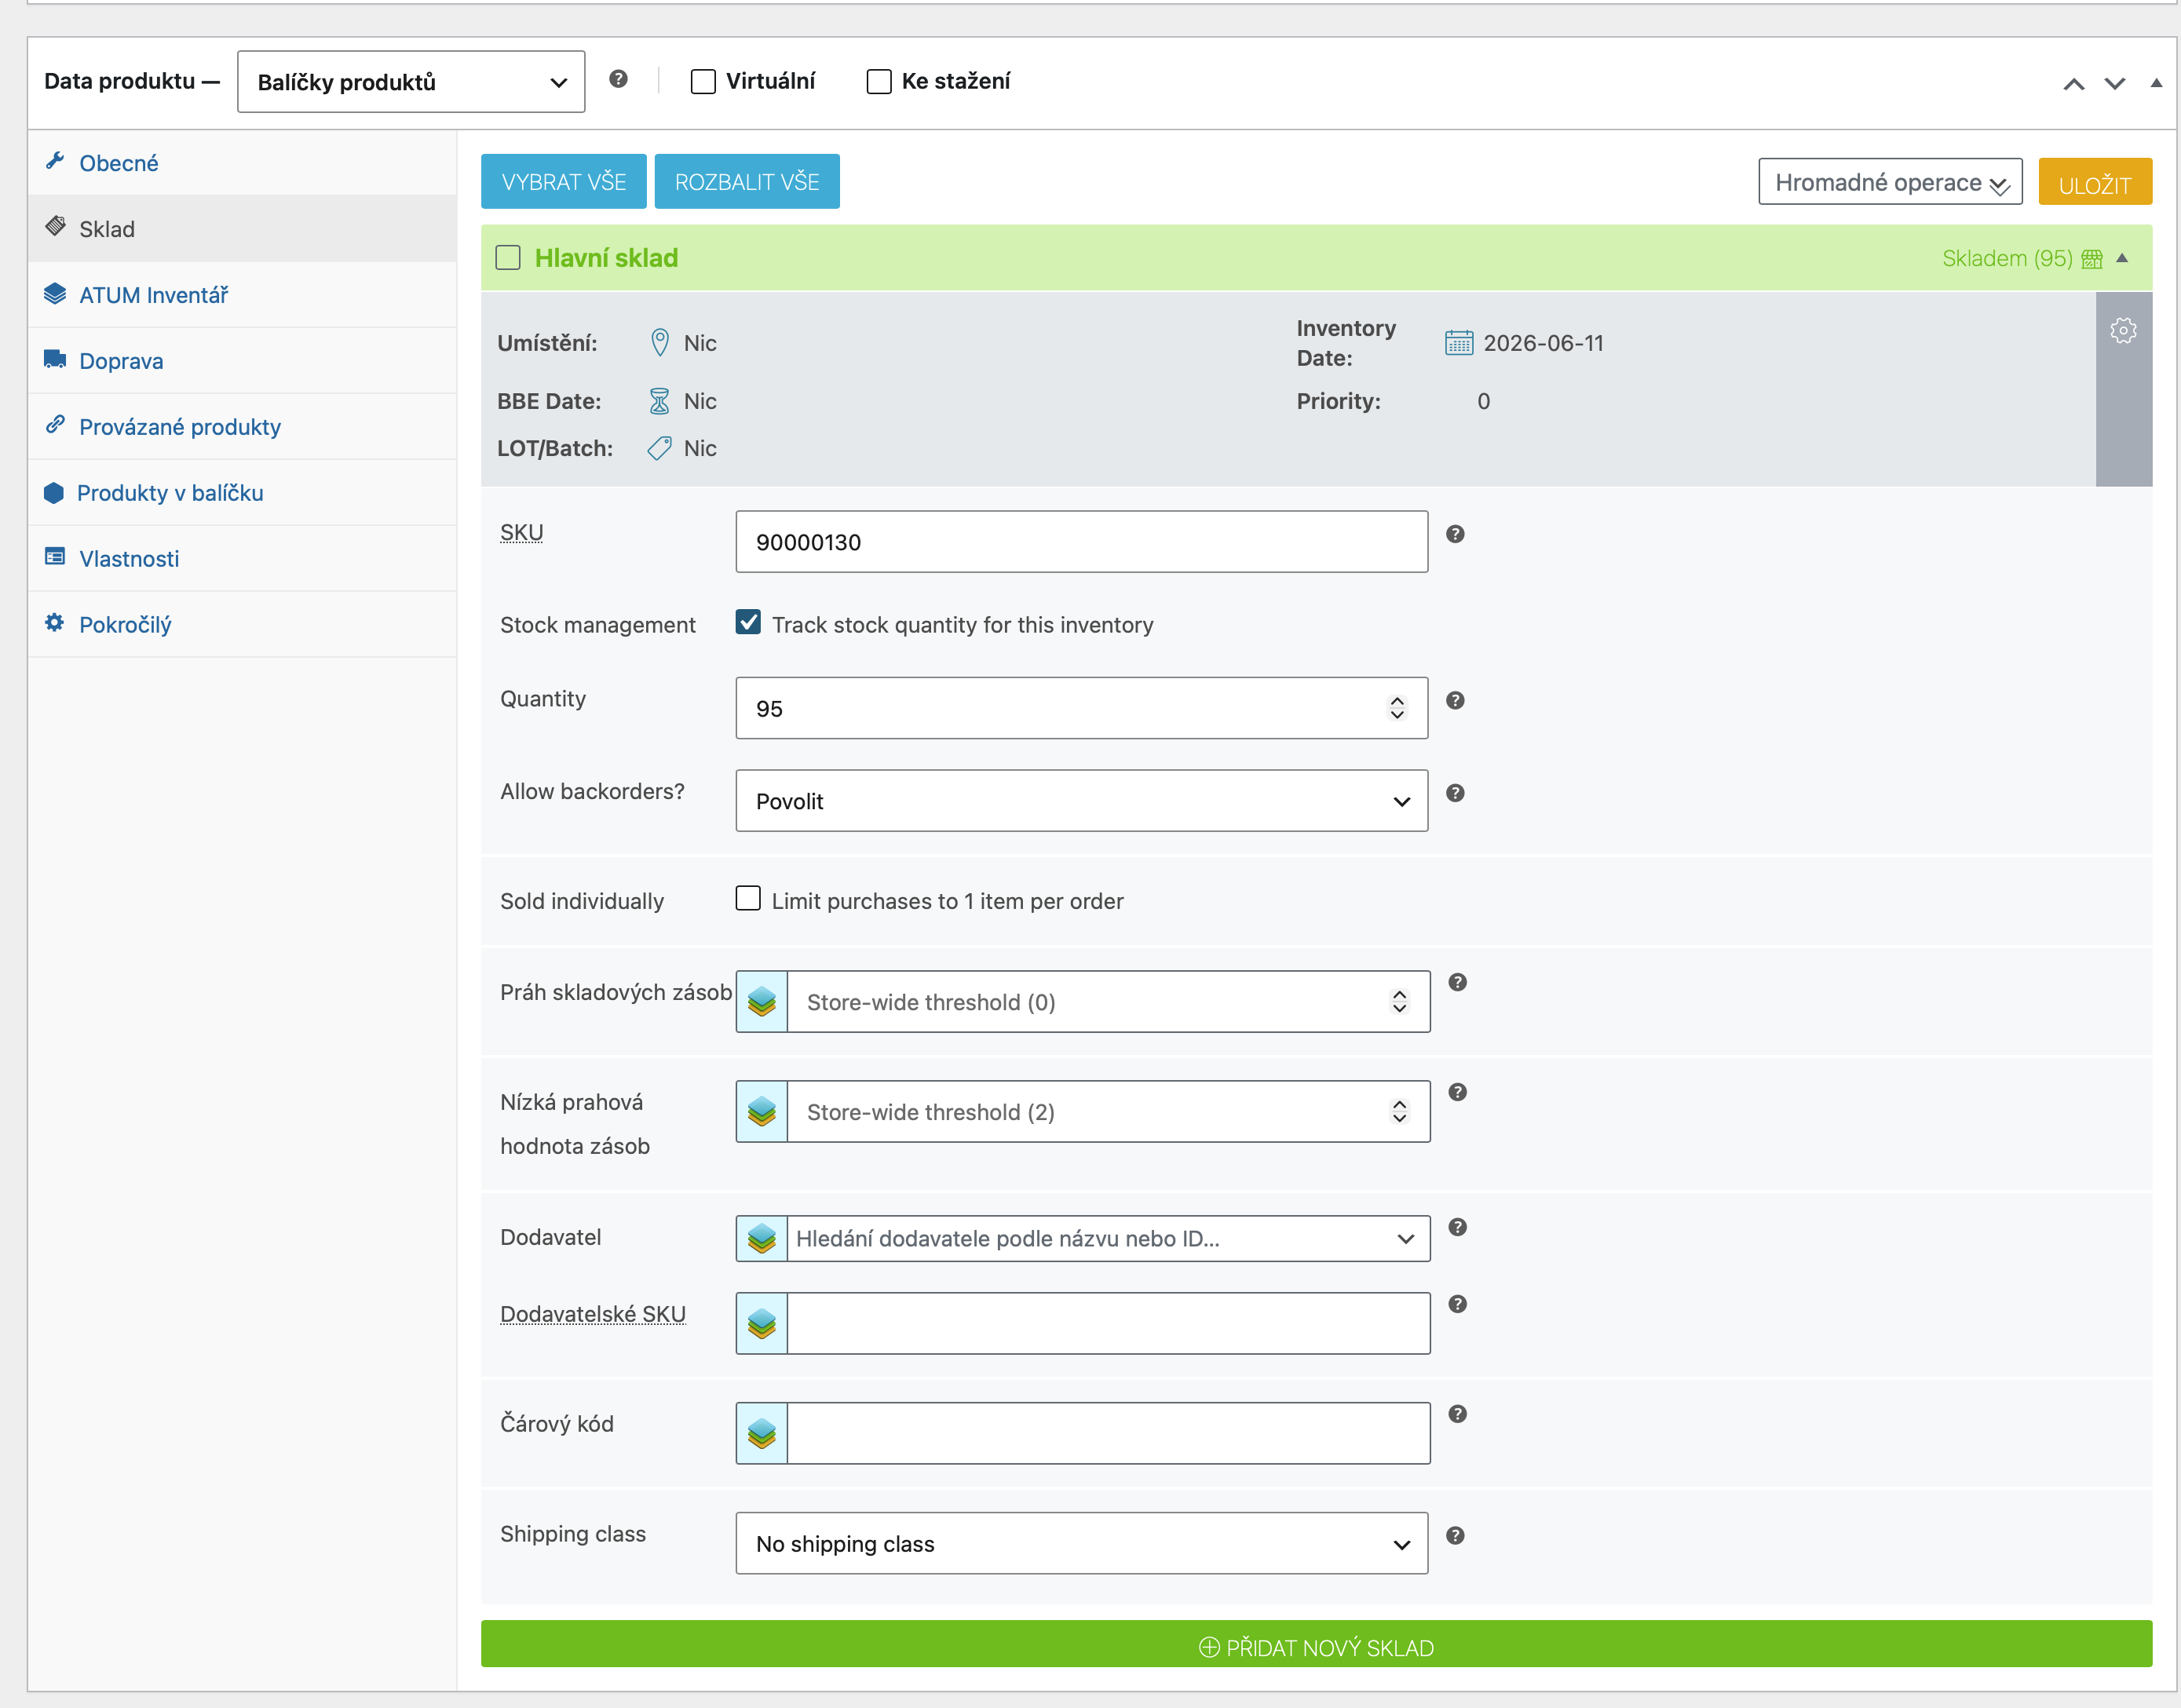Toggle the Virtuální checkbox
The height and width of the screenshot is (1708, 2181).
pyautogui.click(x=703, y=81)
